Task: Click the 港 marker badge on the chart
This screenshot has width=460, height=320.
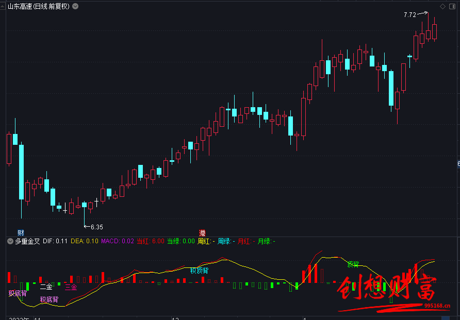Action: [203, 233]
